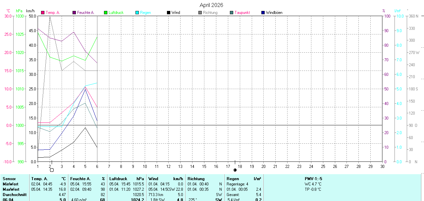
Task: Click the new moon icon near day 17
Action: pos(235,170)
